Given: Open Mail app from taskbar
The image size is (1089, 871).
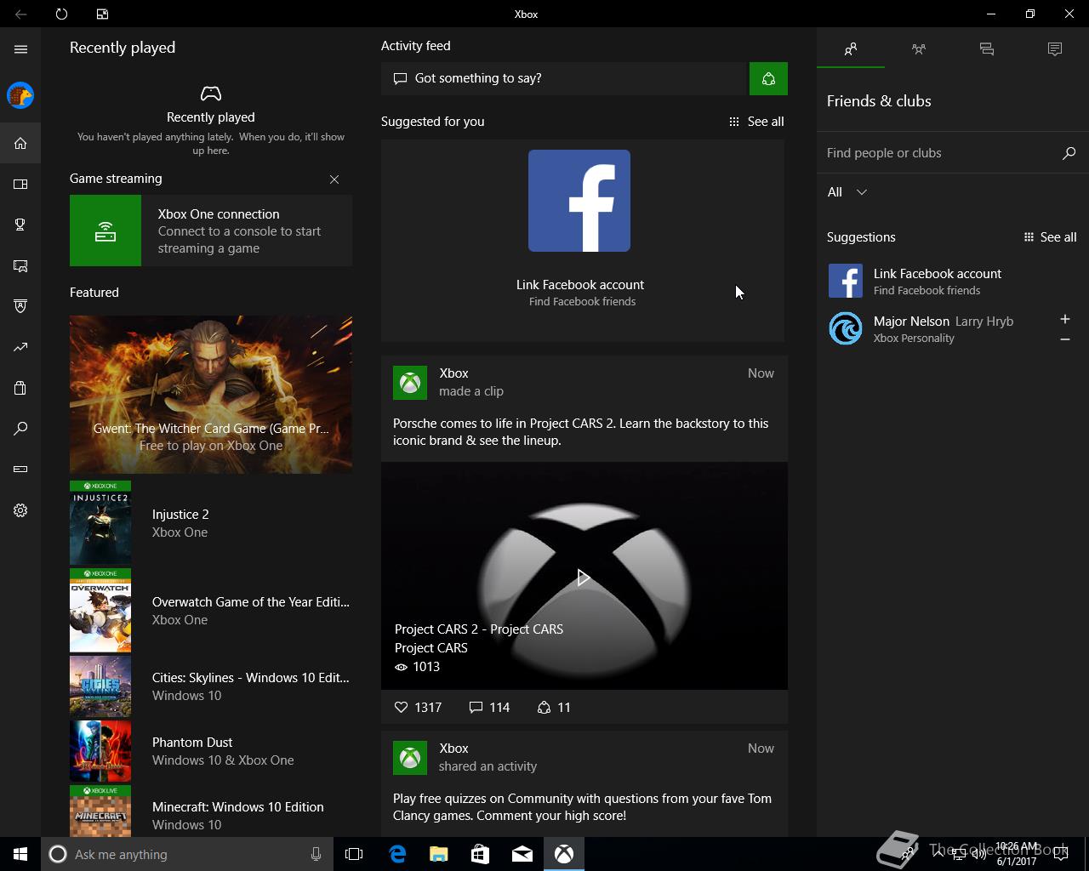Looking at the screenshot, I should pyautogui.click(x=522, y=854).
